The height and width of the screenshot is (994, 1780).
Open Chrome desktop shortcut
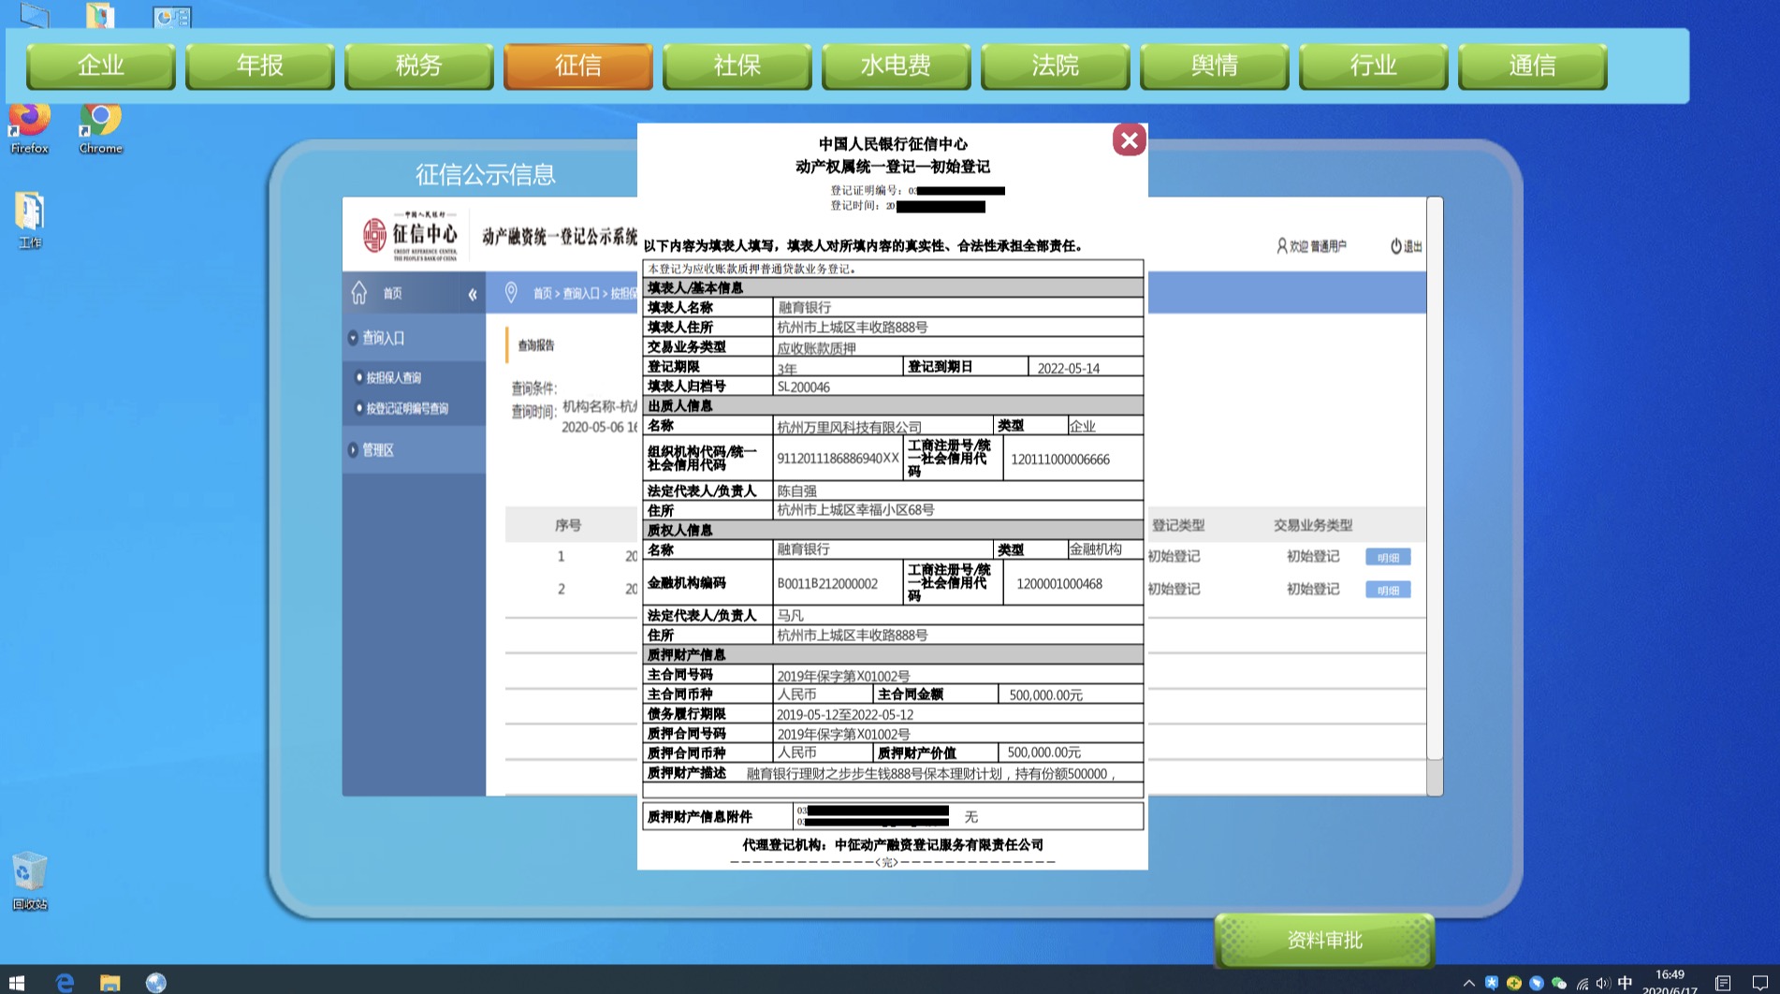click(101, 128)
